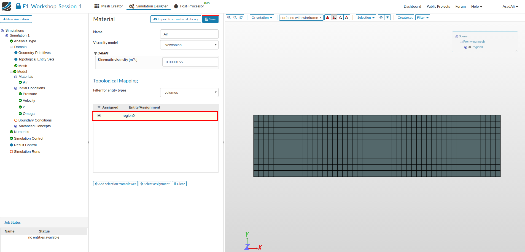
Task: Open the Orientation dropdown in viewer toolbar
Action: [x=262, y=18]
